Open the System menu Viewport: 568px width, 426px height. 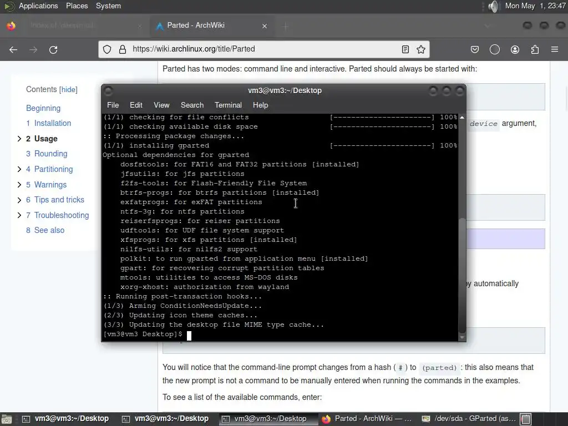pyautogui.click(x=108, y=6)
